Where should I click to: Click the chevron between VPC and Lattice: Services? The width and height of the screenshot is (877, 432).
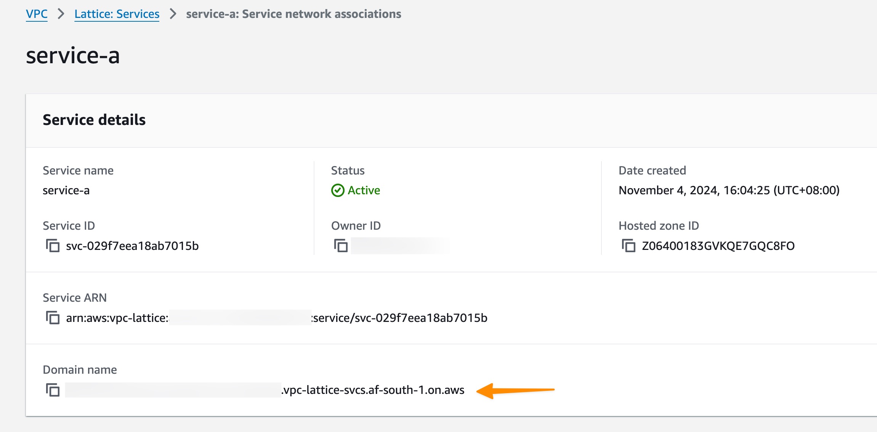61,14
